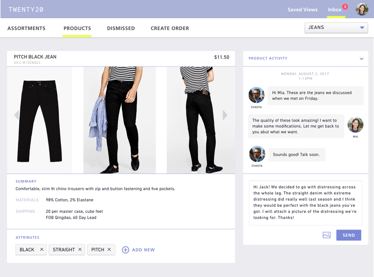Click the Inbox notification badge showing 3
The image size is (374, 277).
pyautogui.click(x=345, y=7)
